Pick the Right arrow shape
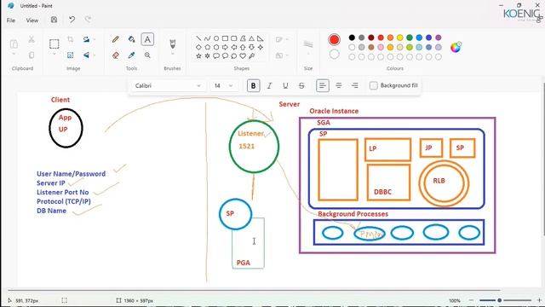Viewport: 545px width, 307px height. point(225,47)
